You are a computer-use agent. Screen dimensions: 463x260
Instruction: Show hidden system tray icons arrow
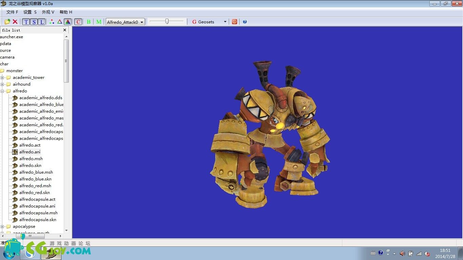[394, 253]
